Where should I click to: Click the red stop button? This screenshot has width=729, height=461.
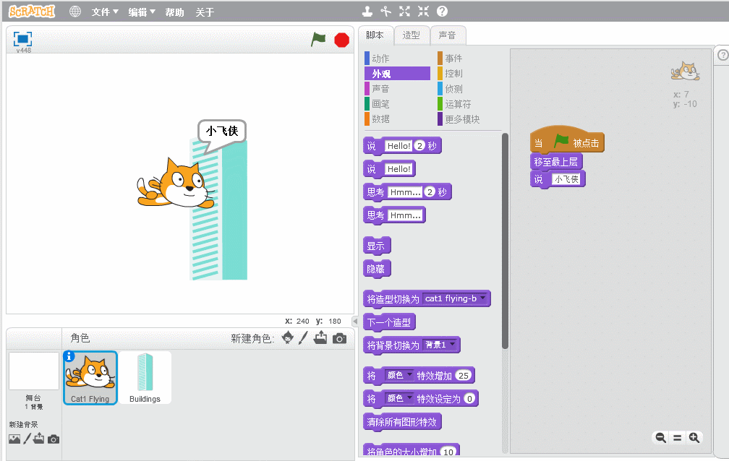coord(341,40)
